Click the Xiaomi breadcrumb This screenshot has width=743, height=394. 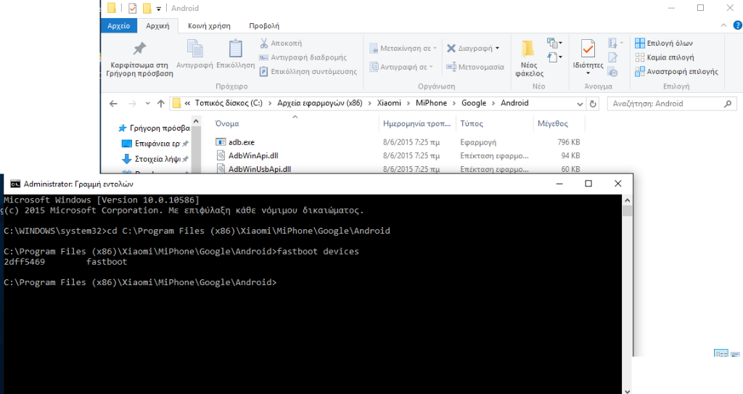[x=389, y=103]
